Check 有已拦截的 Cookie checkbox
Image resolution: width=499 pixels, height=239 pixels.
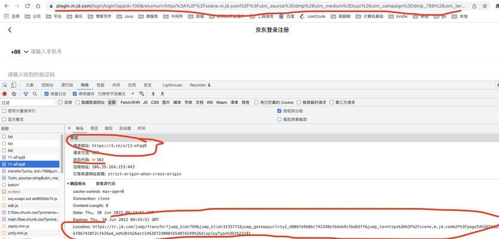click(x=256, y=103)
